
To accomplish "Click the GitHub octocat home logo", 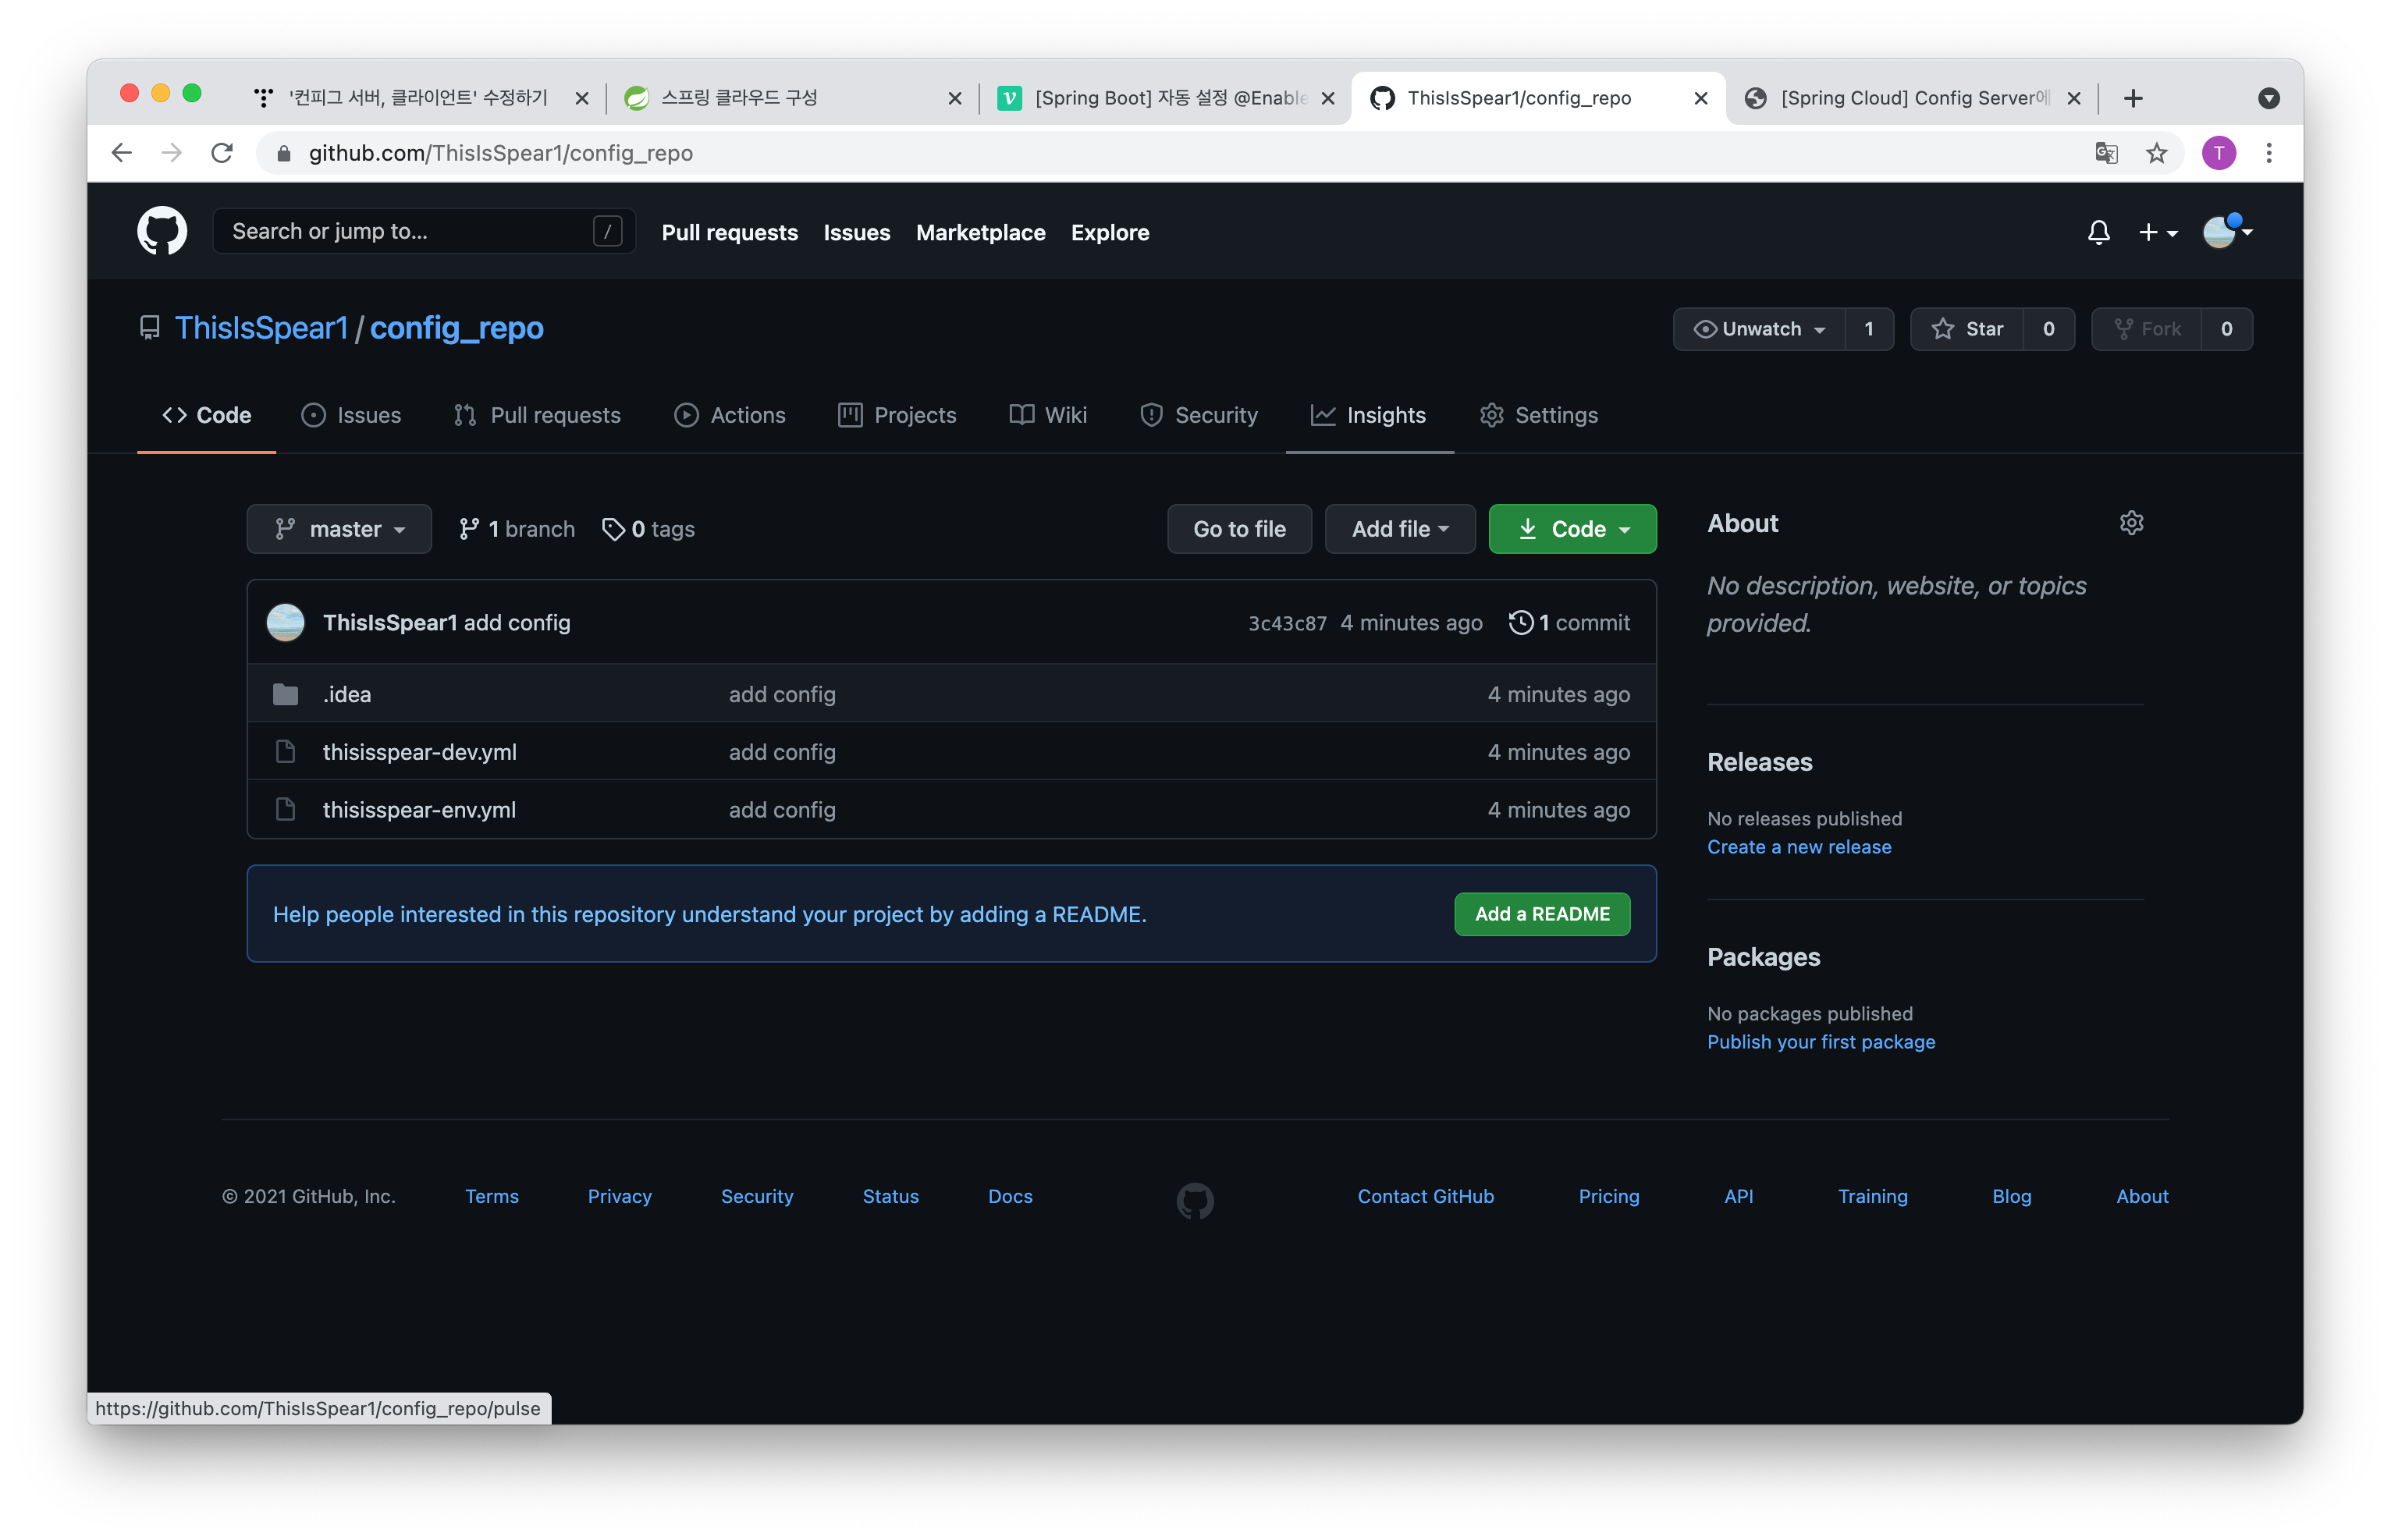I will coord(162,232).
